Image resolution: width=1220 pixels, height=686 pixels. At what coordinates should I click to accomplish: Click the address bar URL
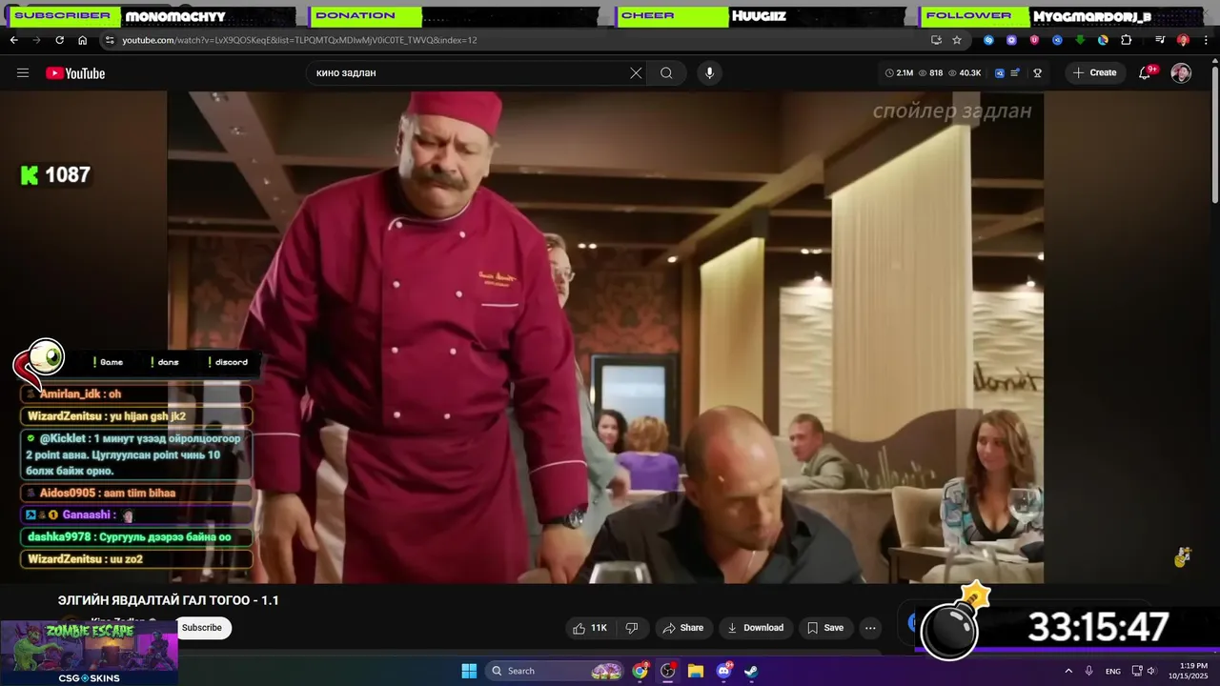click(x=299, y=40)
